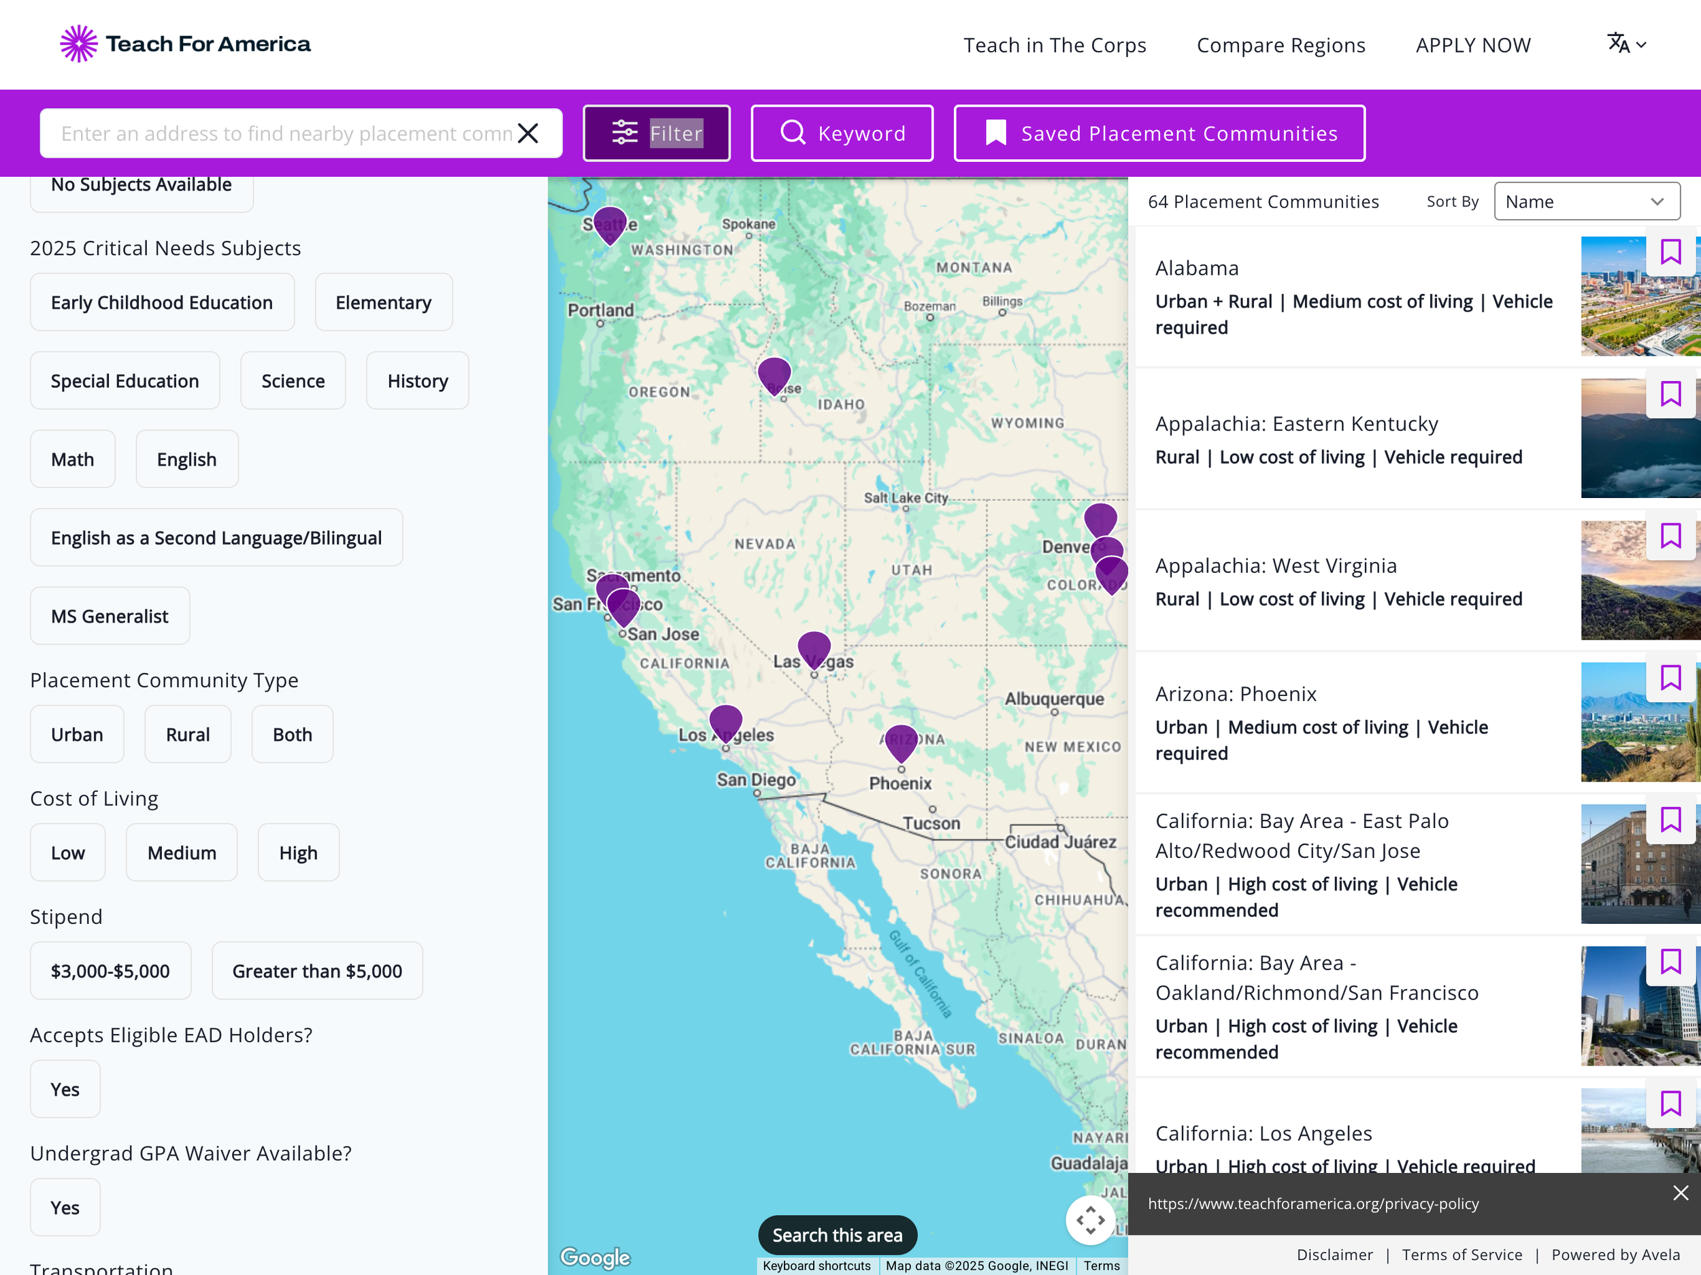Click the Search this area button
The image size is (1701, 1275).
[x=838, y=1235]
